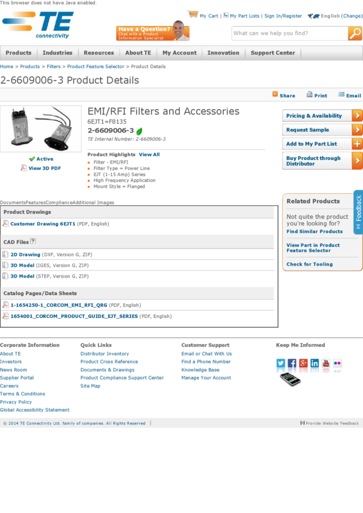Click the product search input field

point(289,34)
